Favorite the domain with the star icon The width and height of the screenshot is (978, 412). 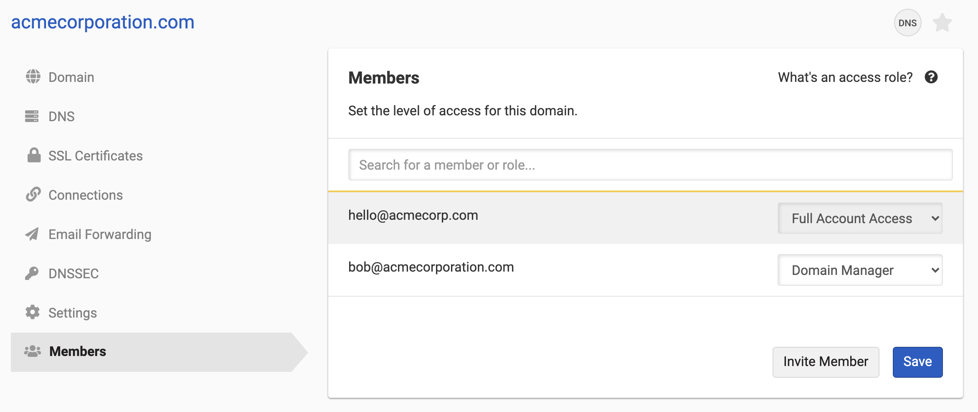coord(942,23)
